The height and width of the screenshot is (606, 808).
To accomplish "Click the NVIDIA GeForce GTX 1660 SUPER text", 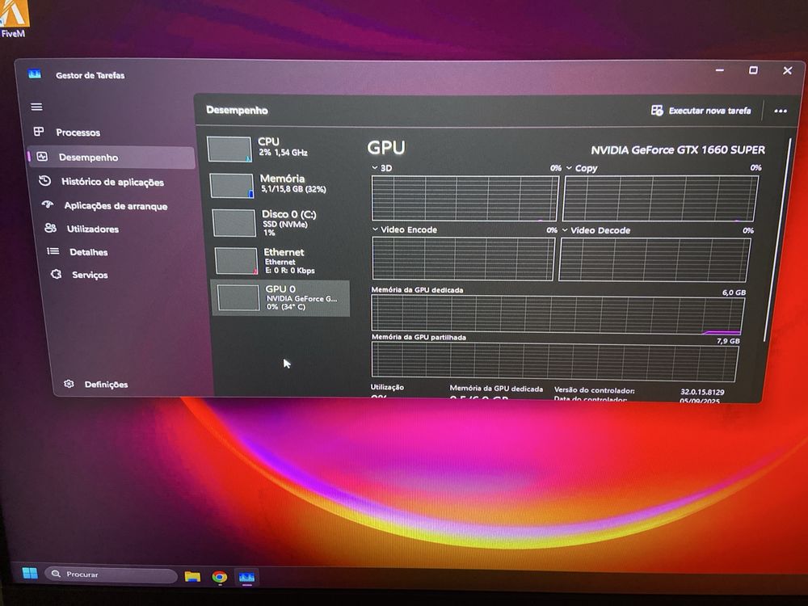I will point(678,150).
